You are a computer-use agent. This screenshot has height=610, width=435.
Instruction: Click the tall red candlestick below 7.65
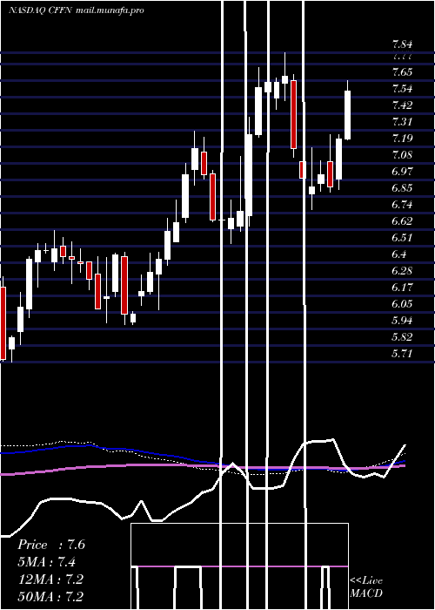click(x=294, y=114)
